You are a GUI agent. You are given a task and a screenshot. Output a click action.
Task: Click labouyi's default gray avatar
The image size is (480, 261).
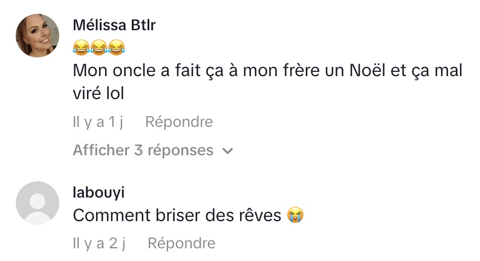tap(37, 203)
